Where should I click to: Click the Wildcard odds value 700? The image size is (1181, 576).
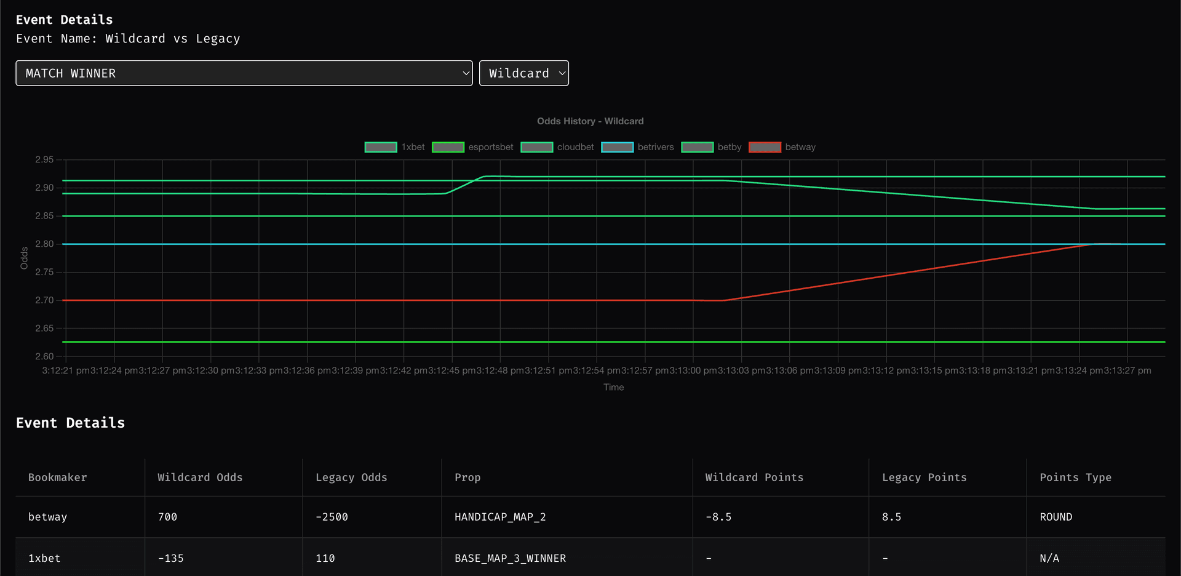pos(167,517)
